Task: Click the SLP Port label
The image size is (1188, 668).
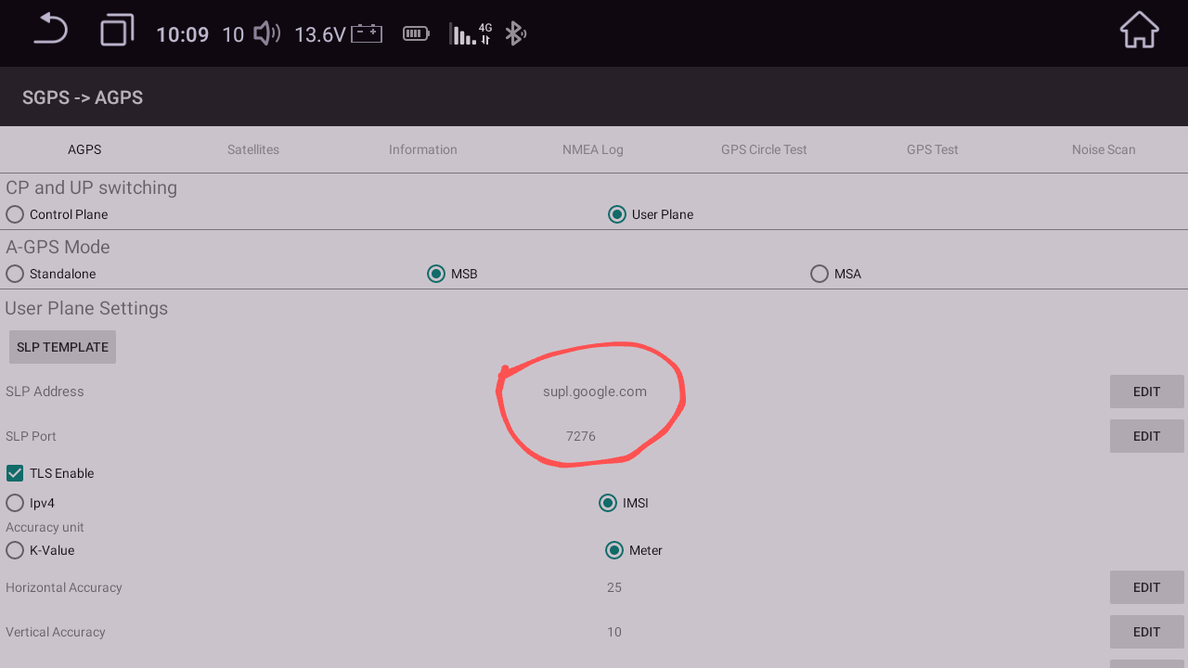Action: [32, 436]
